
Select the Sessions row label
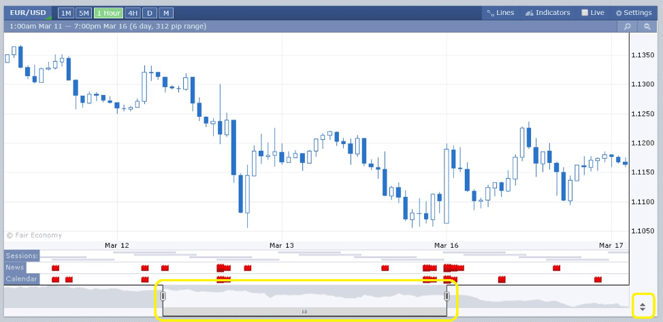click(22, 255)
